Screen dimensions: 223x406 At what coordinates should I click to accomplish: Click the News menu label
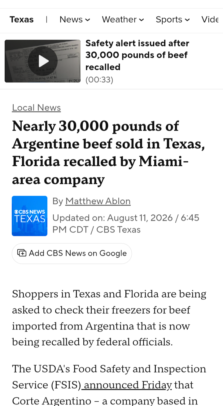(x=71, y=20)
